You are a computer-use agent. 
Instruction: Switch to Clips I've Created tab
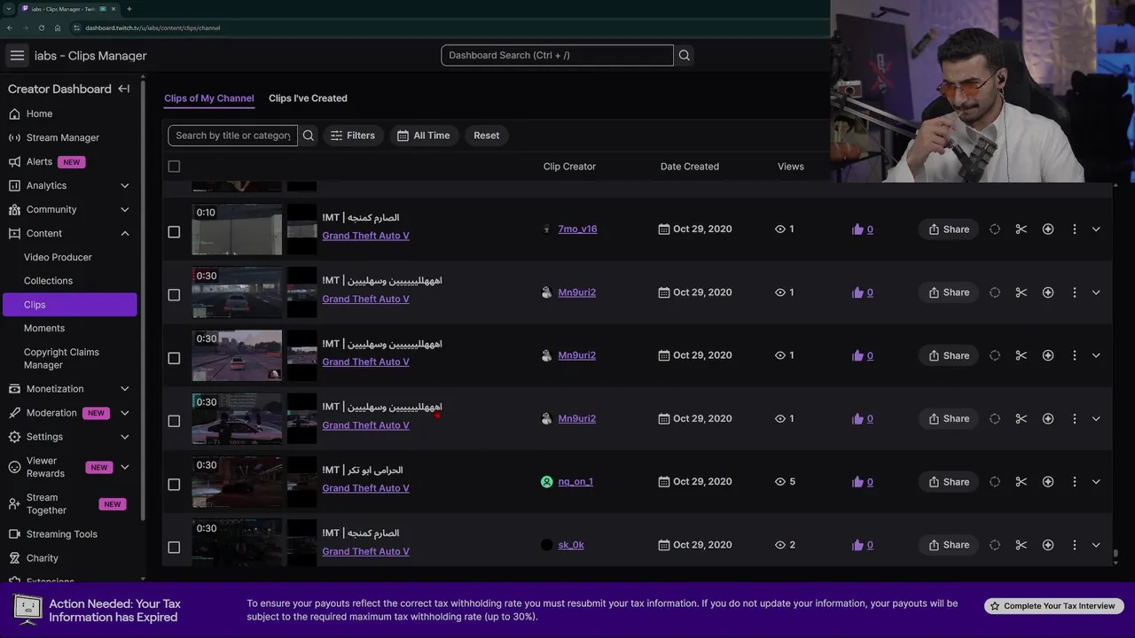point(308,98)
